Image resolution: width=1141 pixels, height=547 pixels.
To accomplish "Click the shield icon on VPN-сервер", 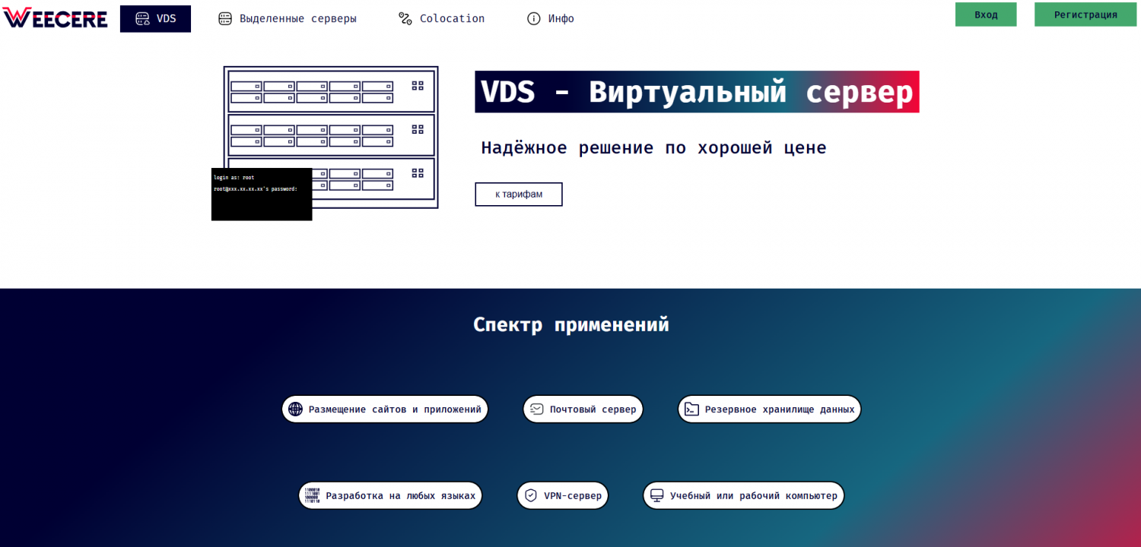I will (x=531, y=495).
